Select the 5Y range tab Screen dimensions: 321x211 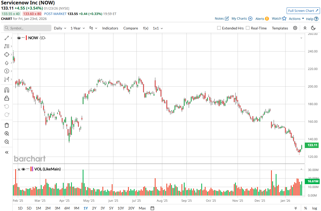(111, 208)
